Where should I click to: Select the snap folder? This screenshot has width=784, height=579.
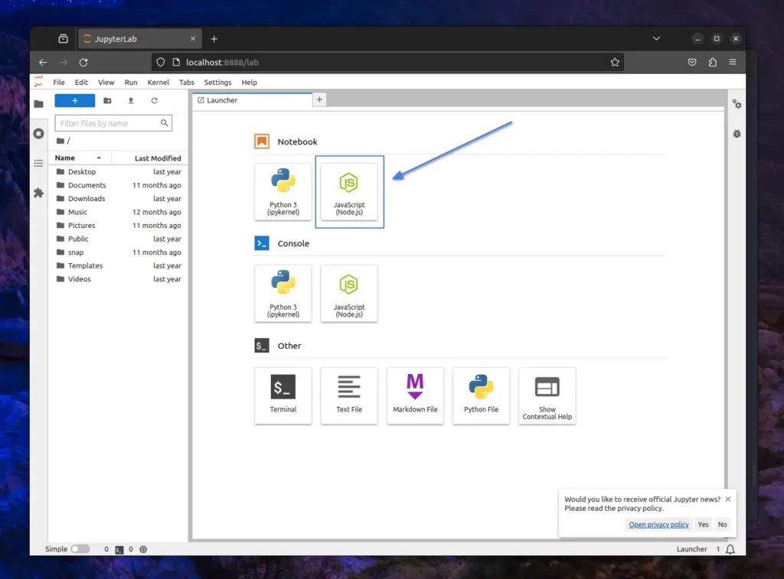pos(119,252)
